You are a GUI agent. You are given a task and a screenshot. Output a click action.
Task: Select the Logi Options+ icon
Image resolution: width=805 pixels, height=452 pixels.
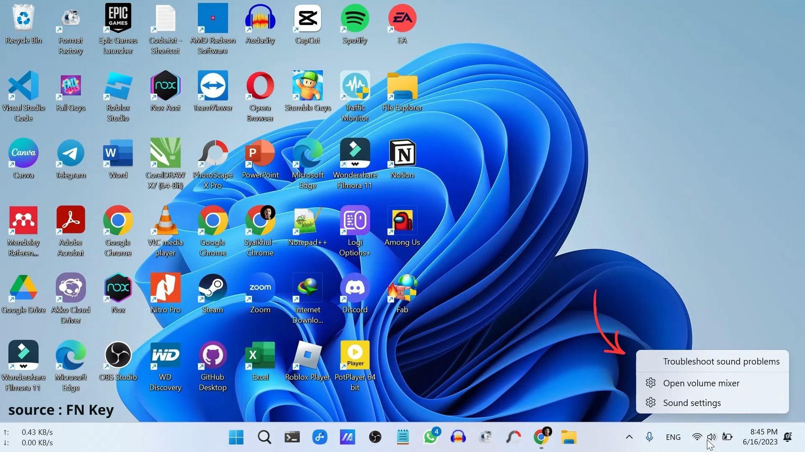[355, 231]
